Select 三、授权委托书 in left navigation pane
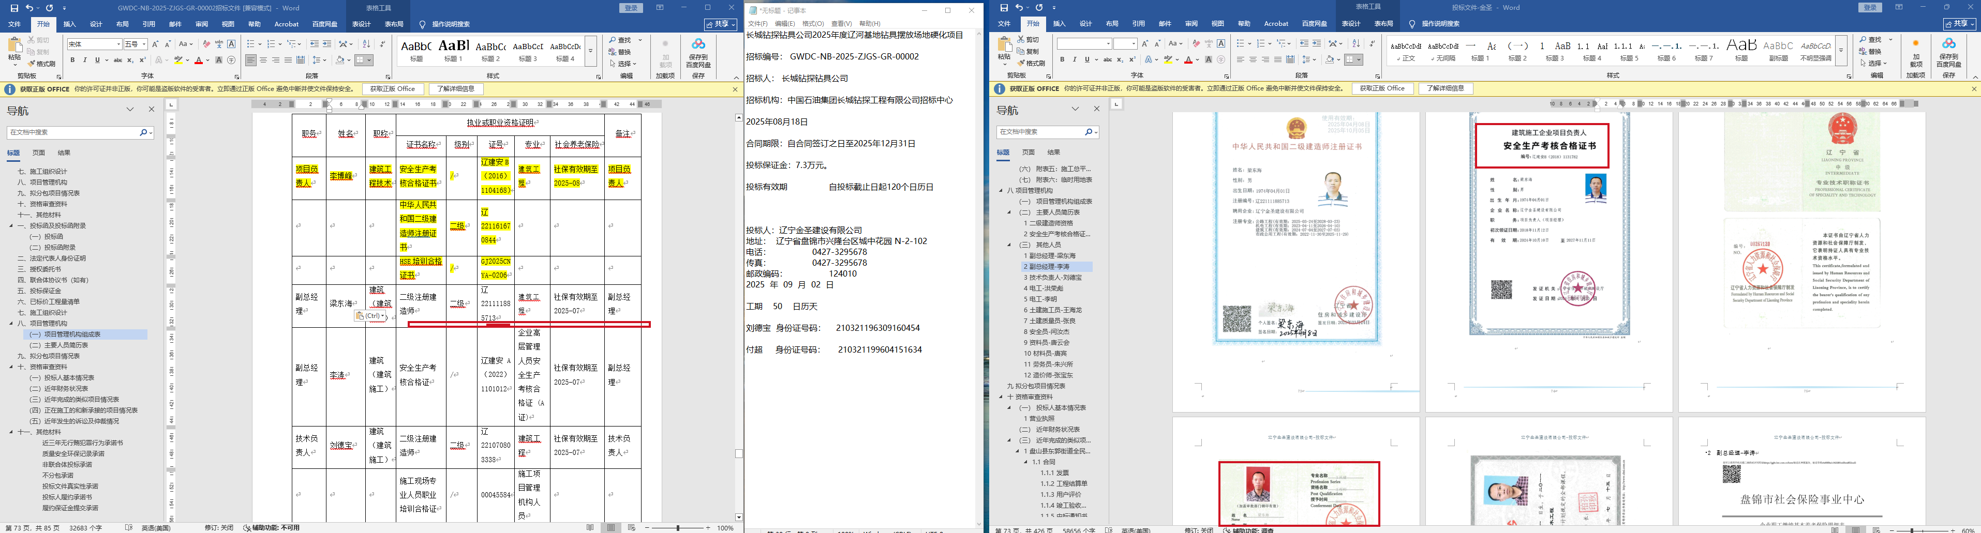 pyautogui.click(x=40, y=269)
